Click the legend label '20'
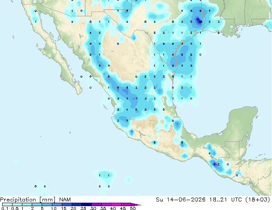The image size is (272, 210). pyautogui.click(x=73, y=208)
